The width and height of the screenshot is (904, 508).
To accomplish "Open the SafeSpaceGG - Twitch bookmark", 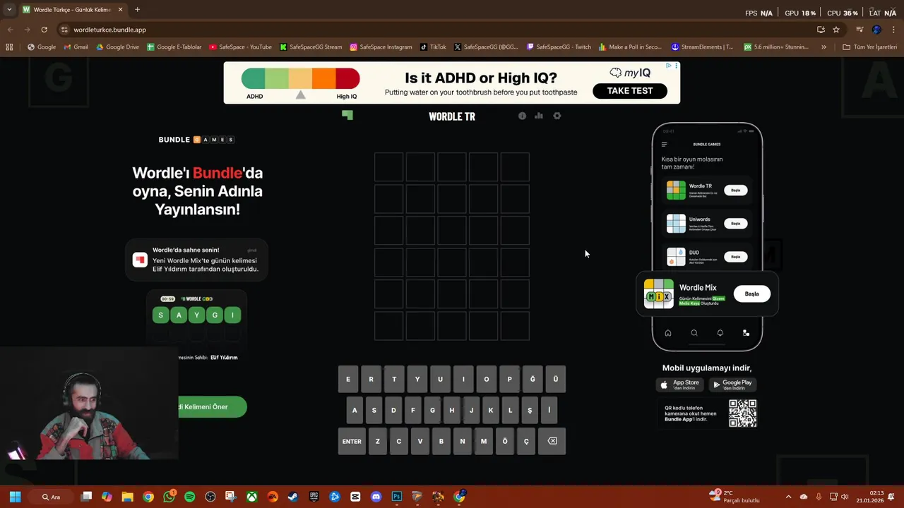I will click(x=559, y=47).
